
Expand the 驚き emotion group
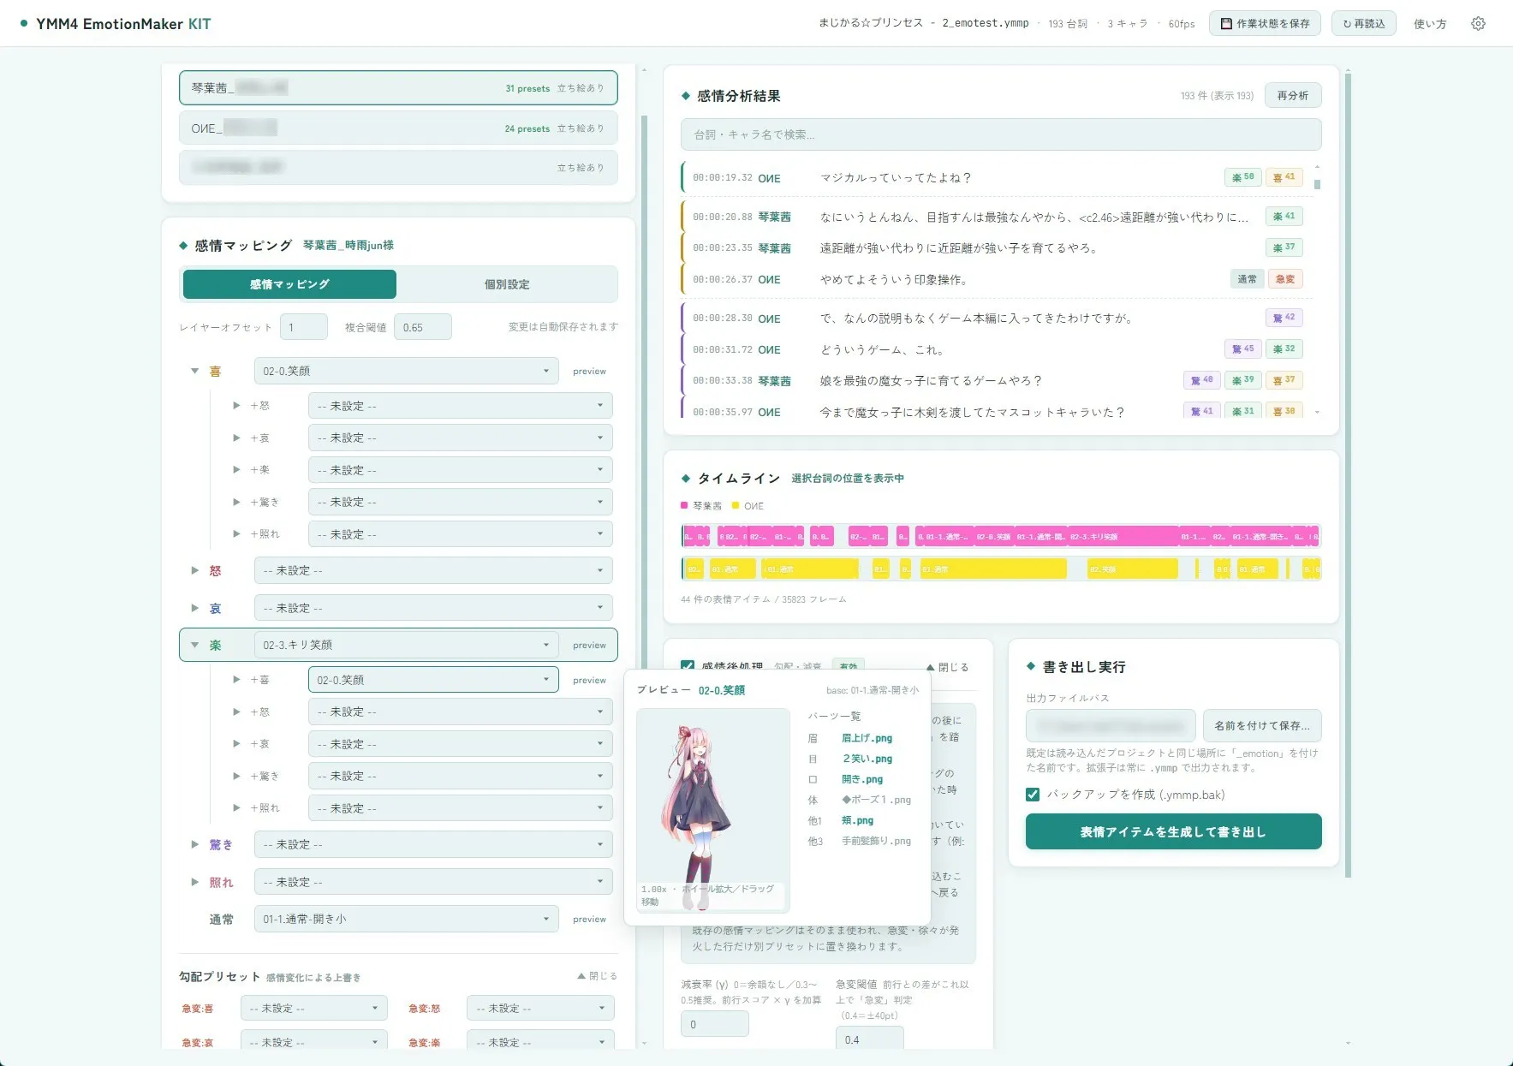pos(194,844)
